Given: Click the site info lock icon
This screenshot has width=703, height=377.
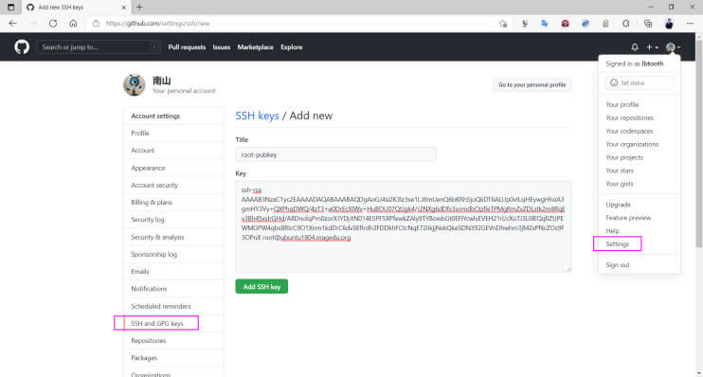Looking at the screenshot, I should coord(96,24).
